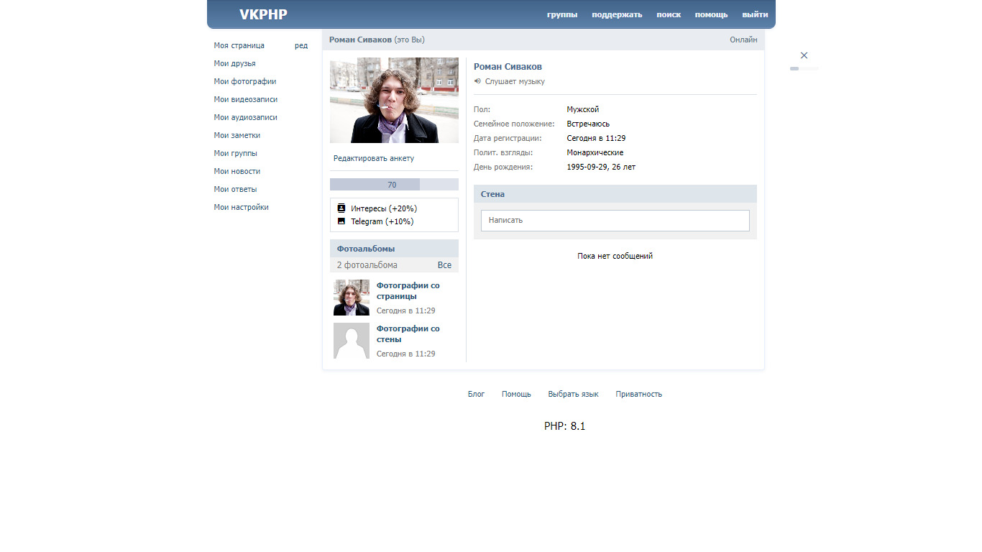Open the Фотографии со стены placeholder thumbnail
Viewport: 982px width, 552px height.
pyautogui.click(x=352, y=341)
